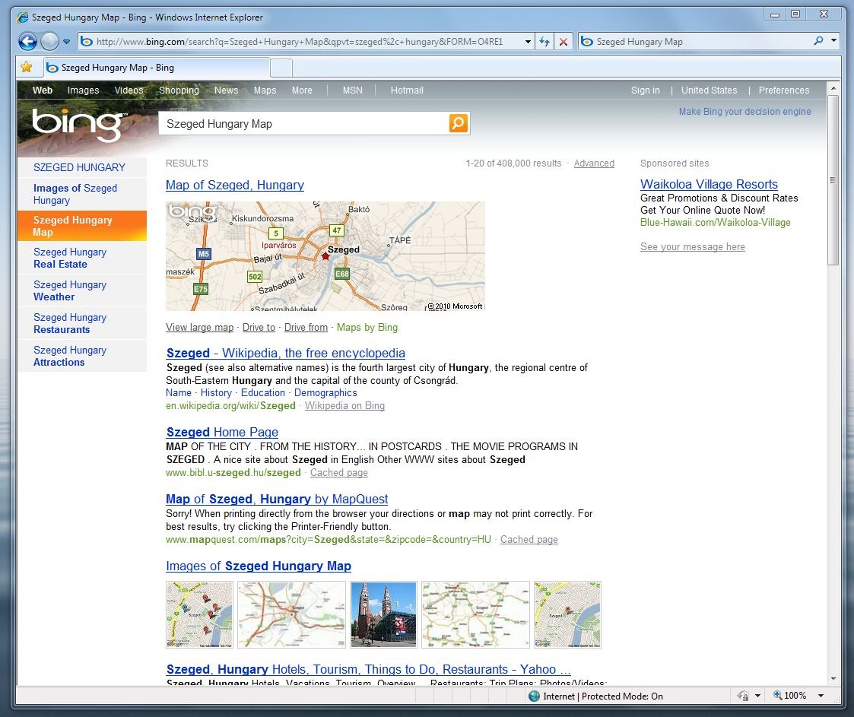This screenshot has width=854, height=717.
Task: Open the cathedral towers photo thumbnail
Action: (x=383, y=614)
